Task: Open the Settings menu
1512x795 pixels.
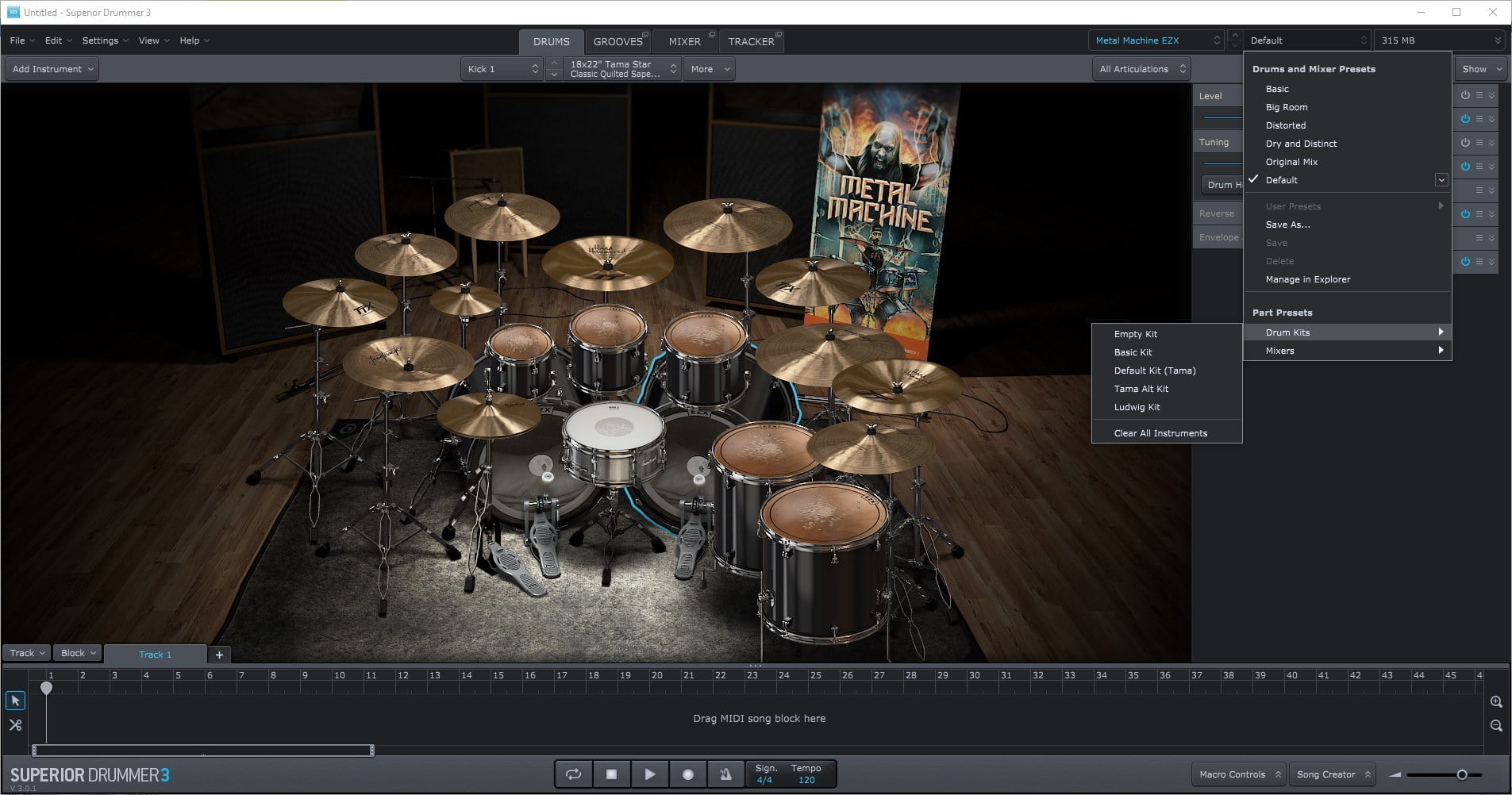Action: click(105, 40)
